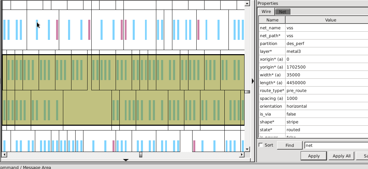Collapse the Properties panel with the right-pointing arrow
This screenshot has height=169, width=368.
point(253,81)
